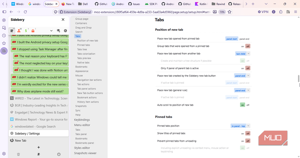Go to 'Appearance' settings section
Viewport: 300px width, 158px height.
(x=82, y=71)
